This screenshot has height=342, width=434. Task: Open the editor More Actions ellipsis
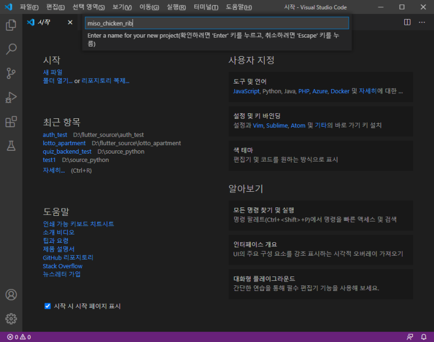422,22
